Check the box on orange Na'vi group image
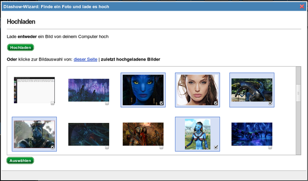Screen dimensions: 308x181 pos(161,147)
